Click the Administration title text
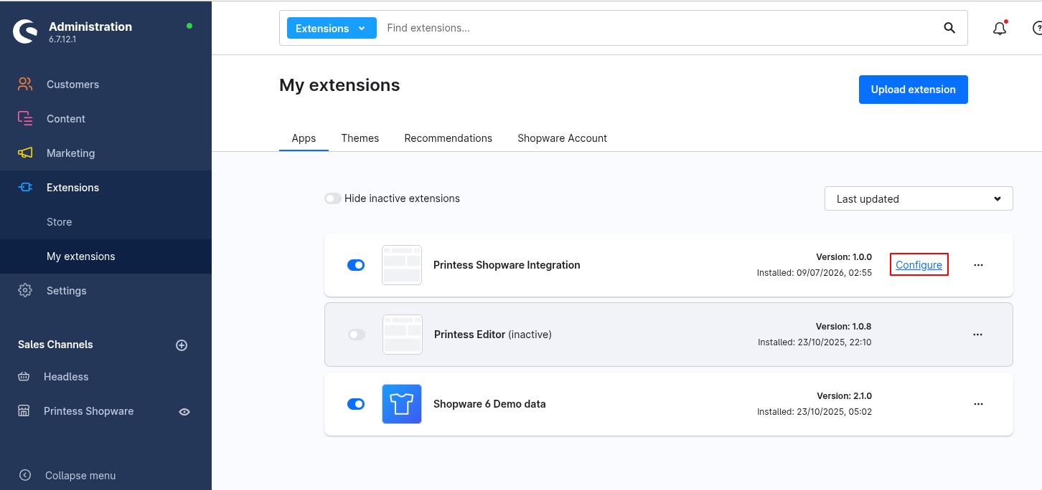Viewport: 1042px width, 490px height. [x=90, y=27]
